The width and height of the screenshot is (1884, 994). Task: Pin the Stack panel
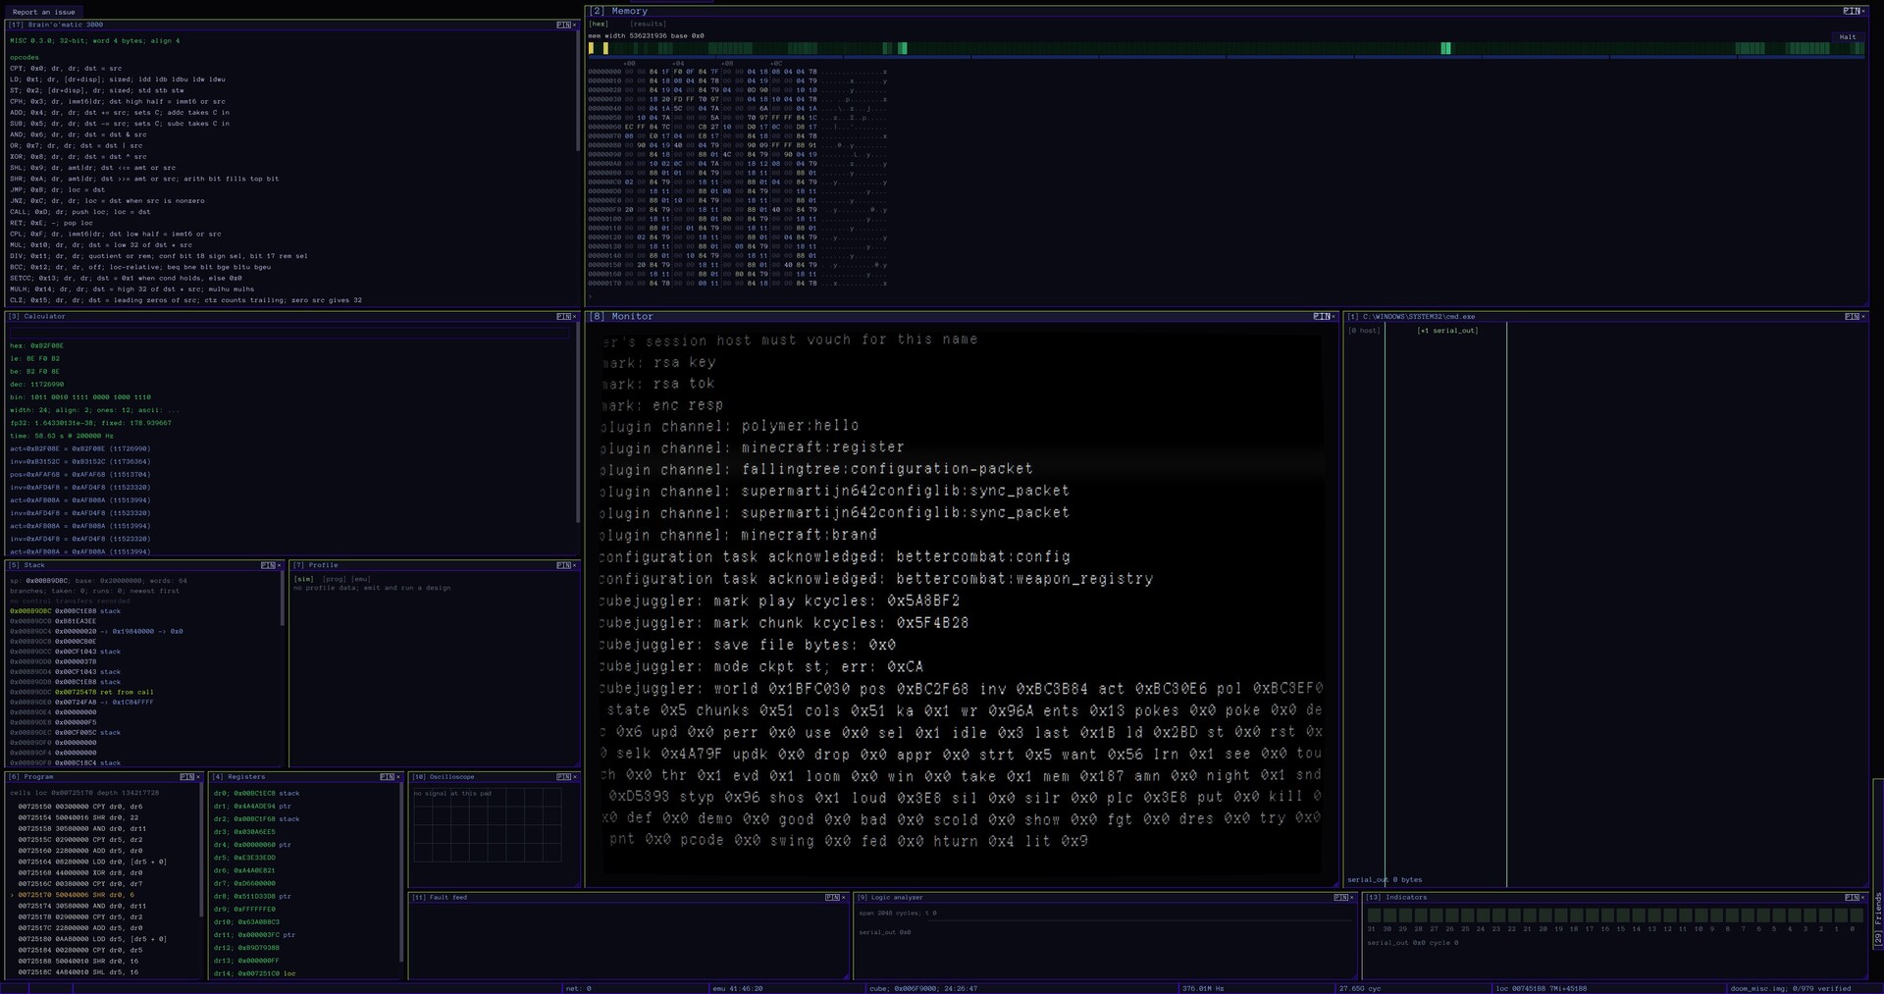pos(267,565)
